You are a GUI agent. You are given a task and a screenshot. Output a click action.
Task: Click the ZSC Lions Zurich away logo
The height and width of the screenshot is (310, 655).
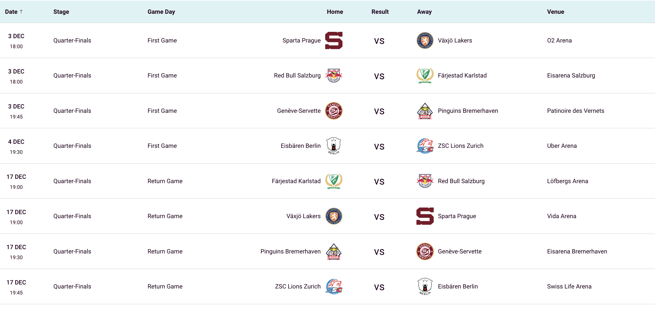(x=425, y=146)
